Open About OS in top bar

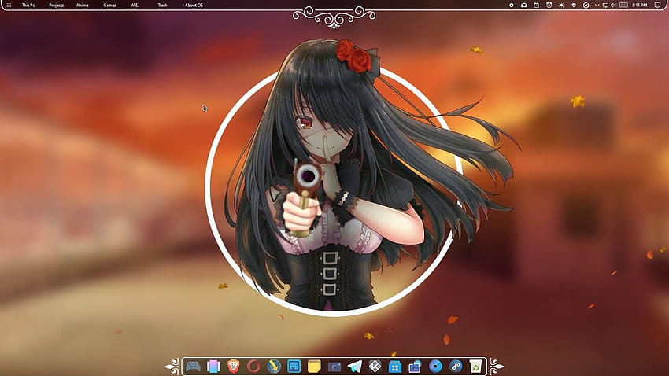[x=194, y=6]
